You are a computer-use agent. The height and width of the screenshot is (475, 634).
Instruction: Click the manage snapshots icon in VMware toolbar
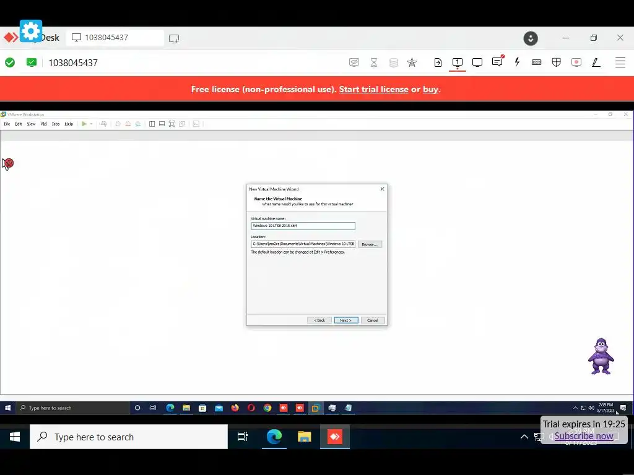coord(138,124)
